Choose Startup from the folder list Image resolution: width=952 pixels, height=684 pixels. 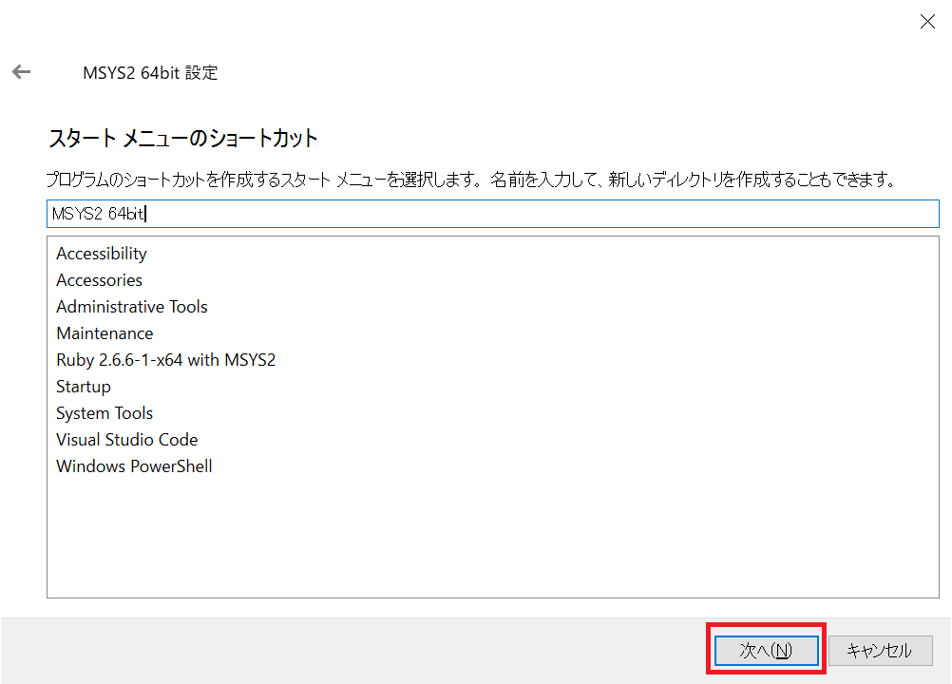[x=84, y=387]
